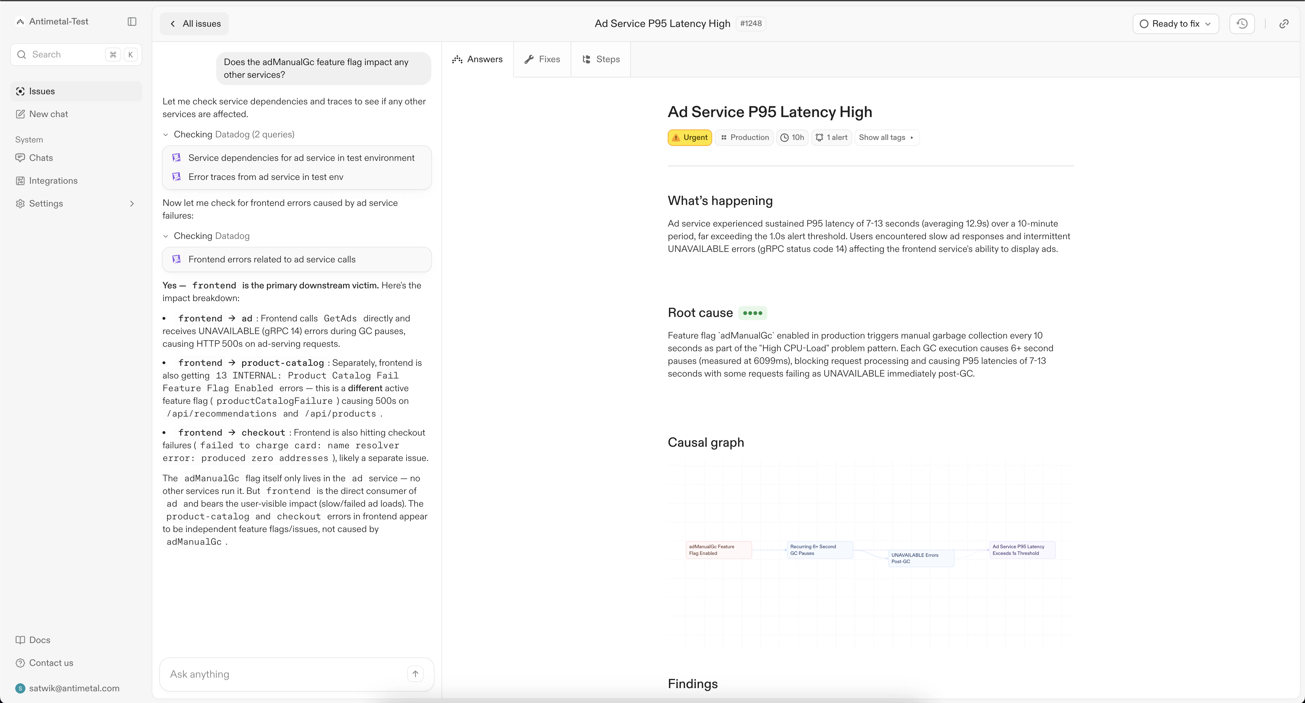This screenshot has width=1305, height=703.
Task: Toggle the sidebar collapse icon
Action: (132, 21)
